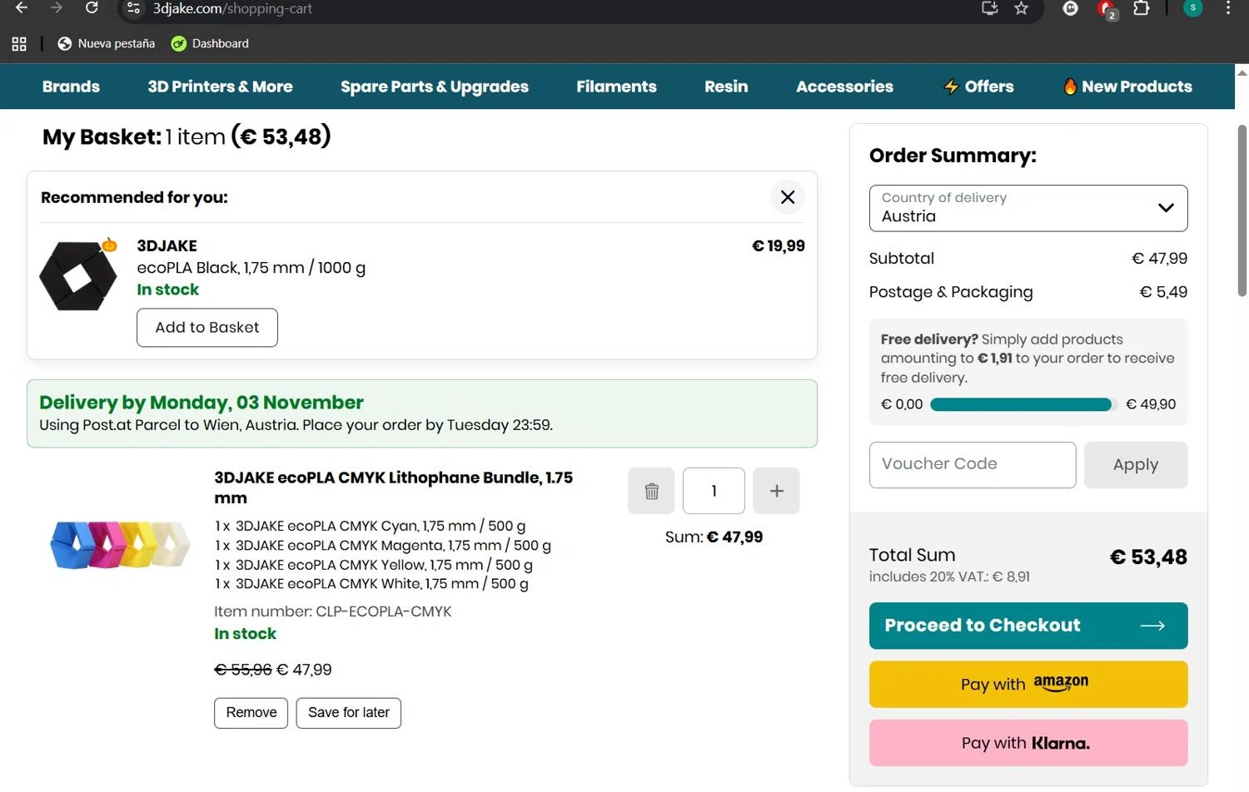Image resolution: width=1249 pixels, height=792 pixels.
Task: Click Subtotal '€ 47,99' value
Action: [x=1159, y=259]
